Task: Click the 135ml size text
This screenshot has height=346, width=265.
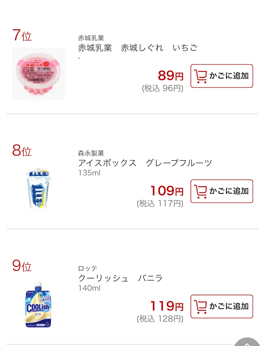Action: point(89,173)
